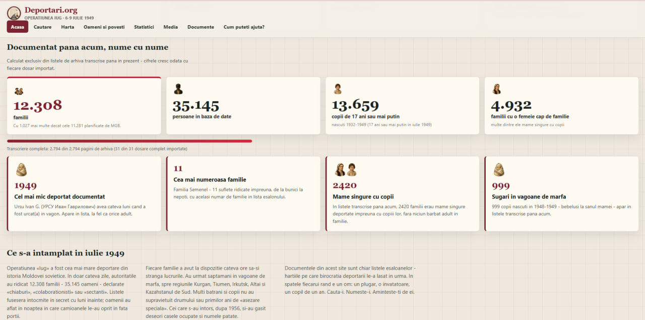This screenshot has height=320, width=645.
Task: Open the Acasa tab
Action: [18, 27]
